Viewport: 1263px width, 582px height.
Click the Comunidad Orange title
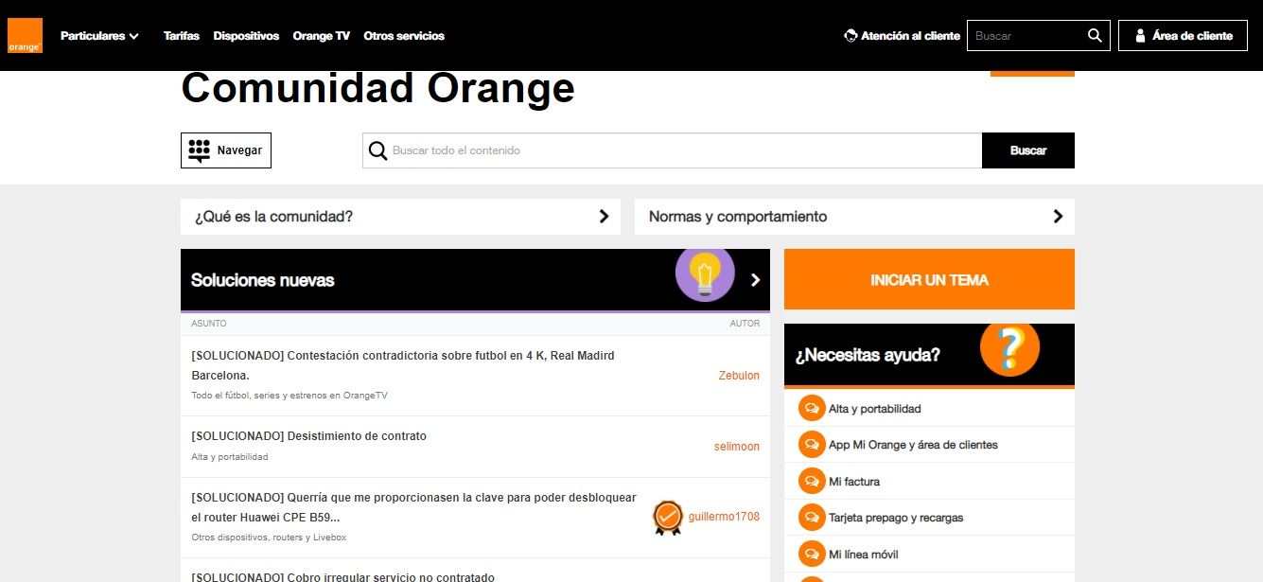(x=377, y=88)
